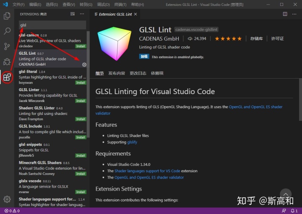The width and height of the screenshot is (302, 214).
Task: Open notifications bell in status bar
Action: 294,211
